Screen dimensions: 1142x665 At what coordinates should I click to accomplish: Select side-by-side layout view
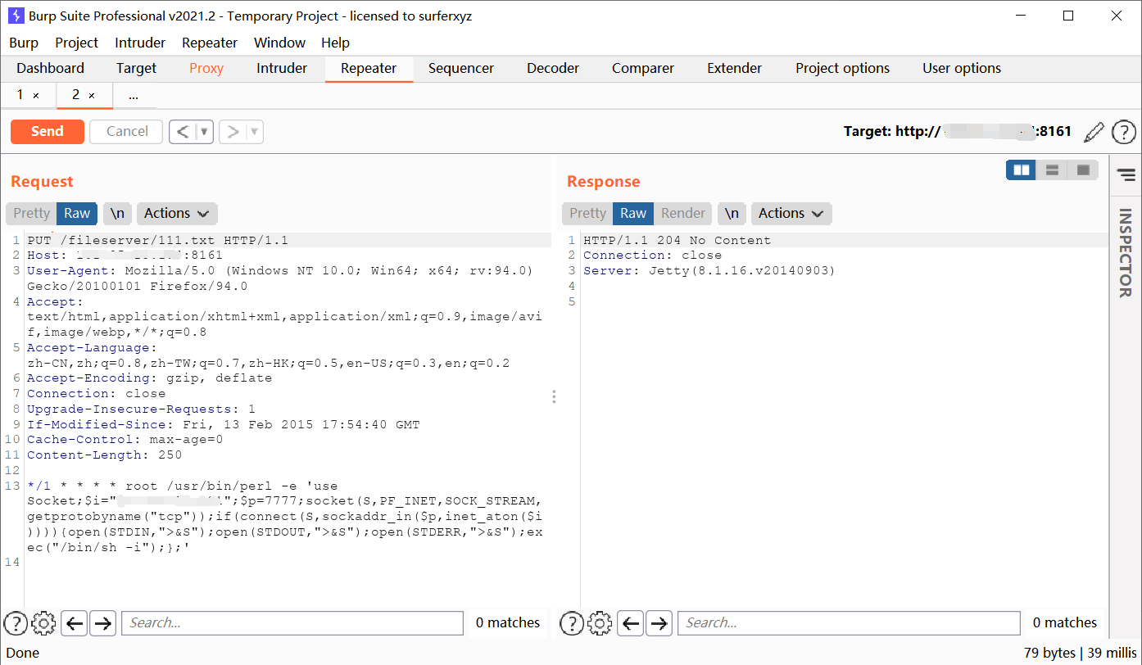pos(1022,170)
